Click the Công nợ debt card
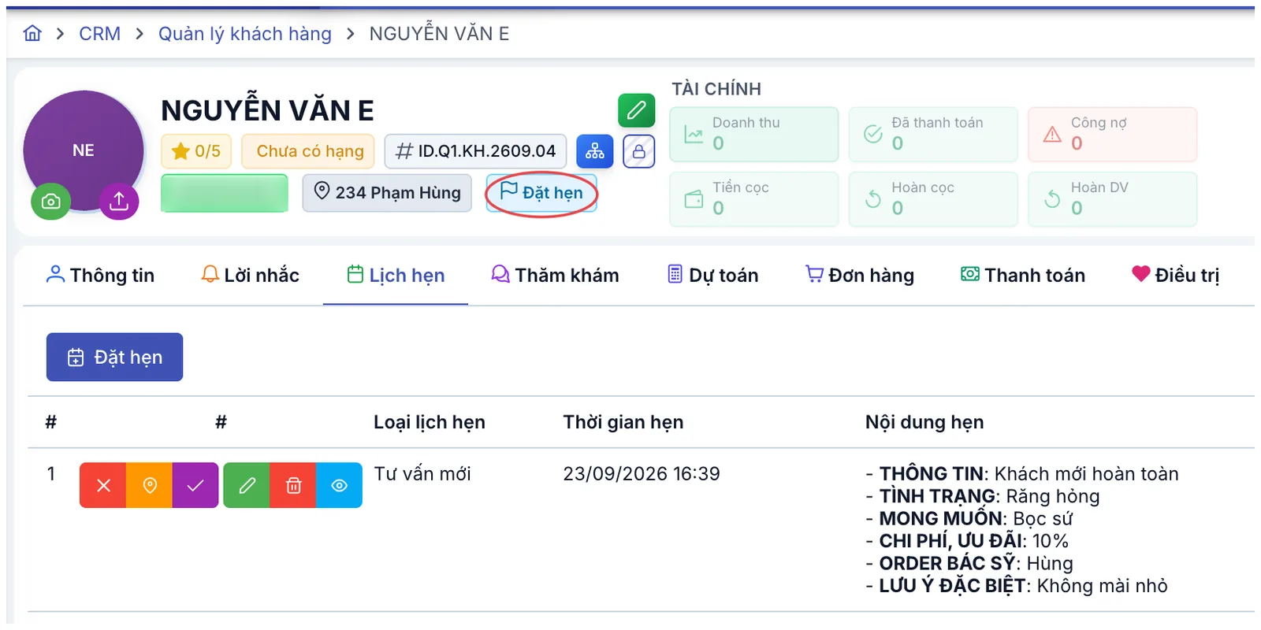 tap(1113, 135)
